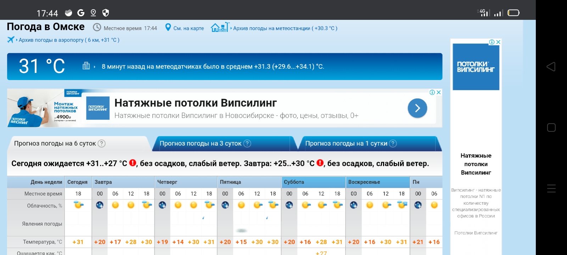Tap the Android home square button
567x255 pixels.
point(551,127)
